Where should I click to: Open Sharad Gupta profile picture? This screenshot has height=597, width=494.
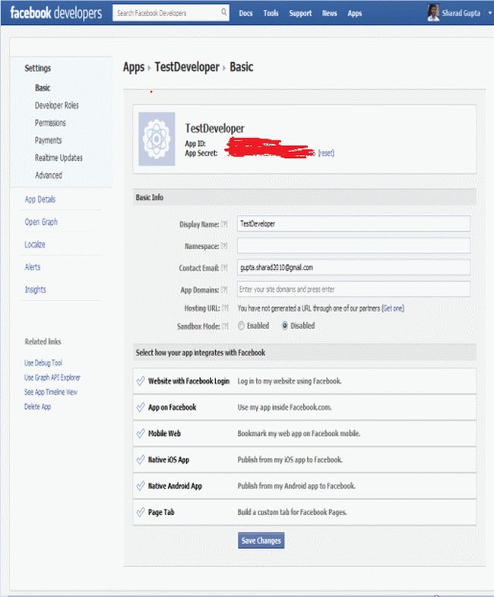coord(433,13)
